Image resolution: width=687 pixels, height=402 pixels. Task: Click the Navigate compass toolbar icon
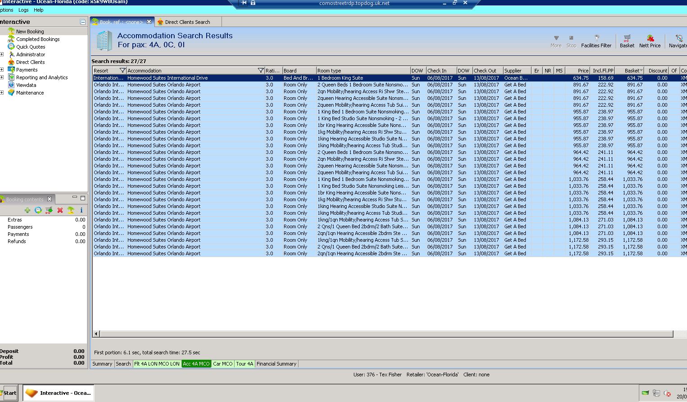[x=678, y=41]
